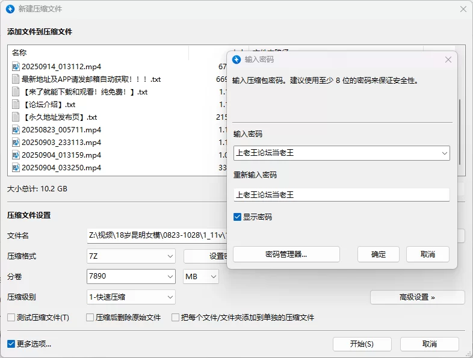
Task: Open the MB volume unit dropdown
Action: pos(201,277)
